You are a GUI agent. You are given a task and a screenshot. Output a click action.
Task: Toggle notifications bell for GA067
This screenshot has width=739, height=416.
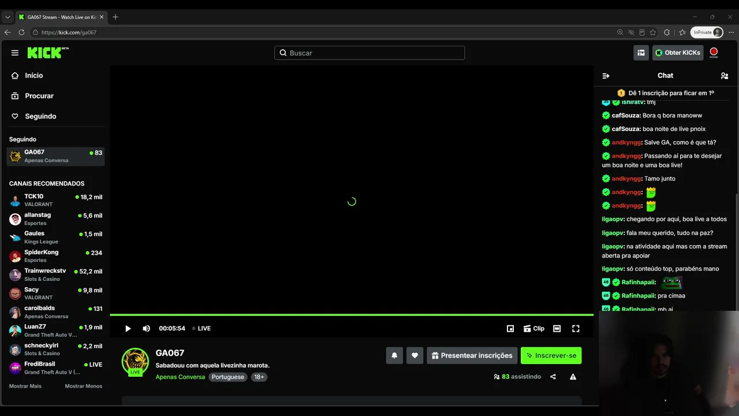[x=394, y=355]
